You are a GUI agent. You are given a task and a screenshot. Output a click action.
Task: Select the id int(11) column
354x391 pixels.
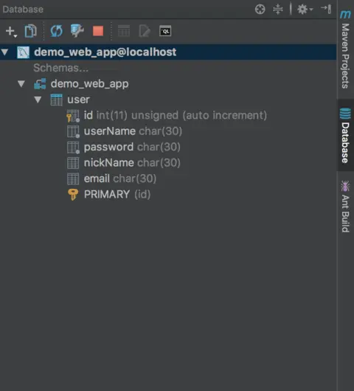click(x=168, y=115)
